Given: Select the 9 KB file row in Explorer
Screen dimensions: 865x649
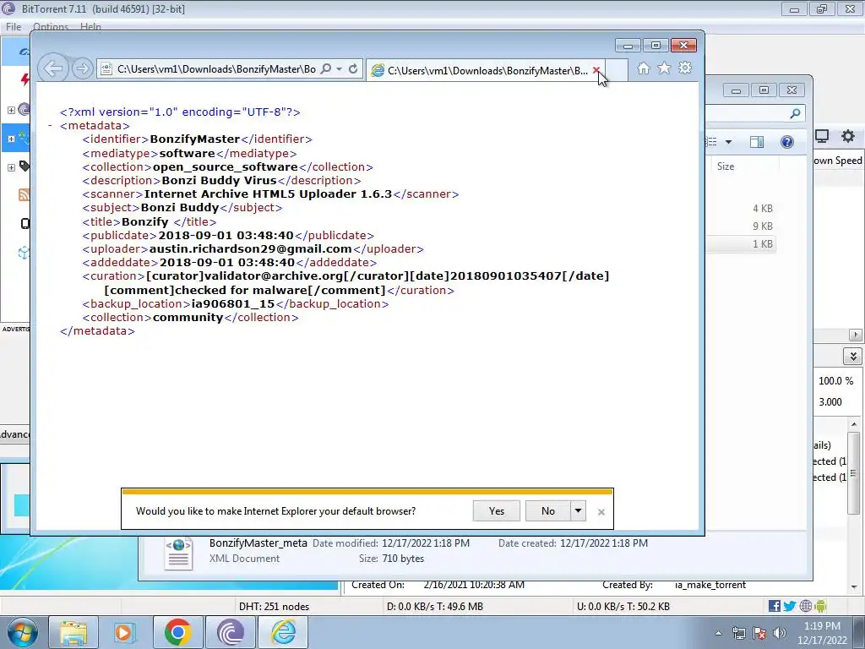Looking at the screenshot, I should tap(742, 226).
